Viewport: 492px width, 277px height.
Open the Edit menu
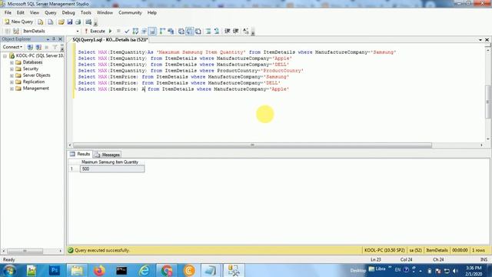coord(21,13)
